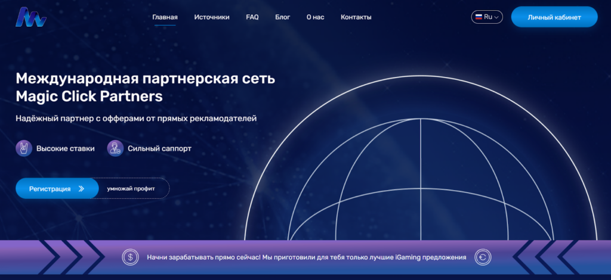Navigate to the Блог section
This screenshot has width=611, height=280.
[x=282, y=17]
